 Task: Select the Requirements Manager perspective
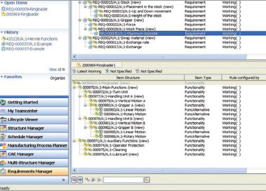tap(30, 172)
